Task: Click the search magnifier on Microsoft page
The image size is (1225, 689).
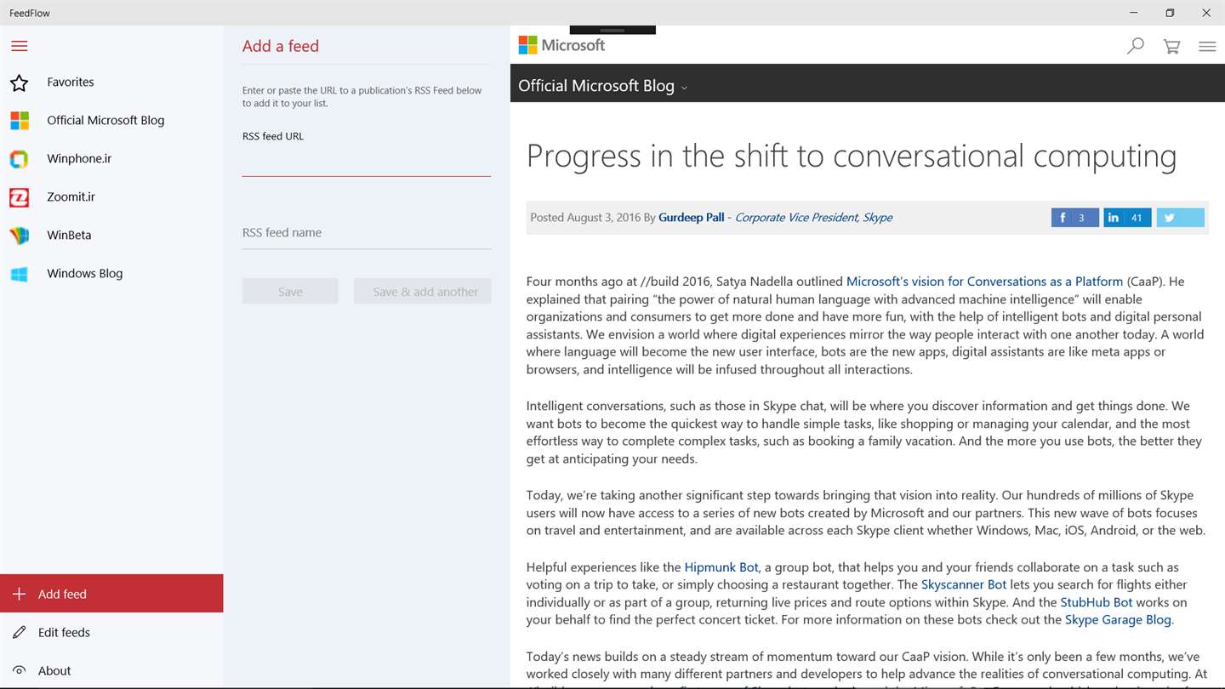Action: click(1135, 46)
